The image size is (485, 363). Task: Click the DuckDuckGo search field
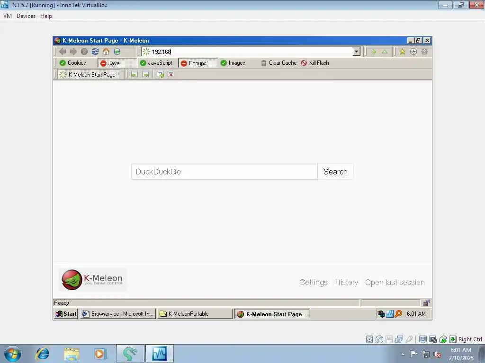coord(224,172)
